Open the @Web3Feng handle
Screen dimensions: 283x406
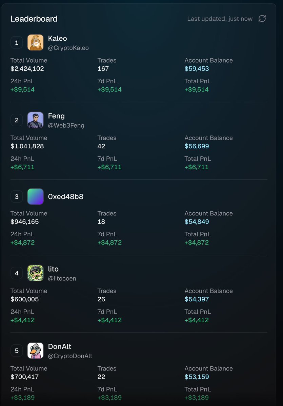point(66,126)
